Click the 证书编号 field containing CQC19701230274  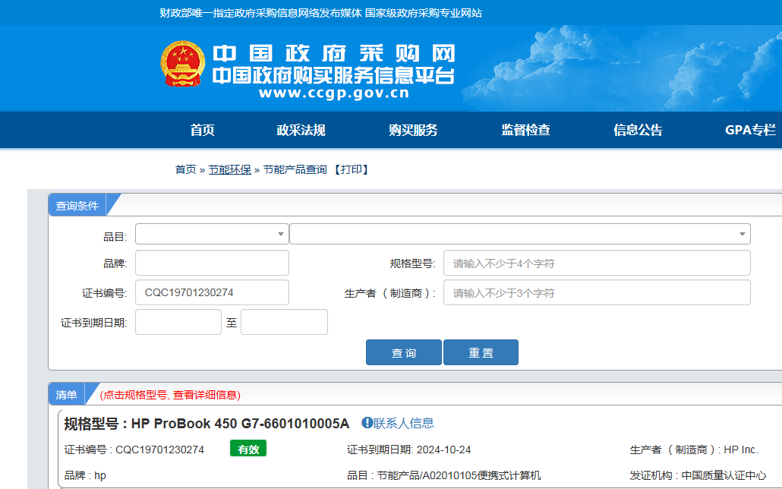212,292
